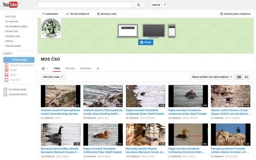Screen dimensions: 256x160
Task: Open the Datum přidání sort dropdown
Action: point(212,77)
